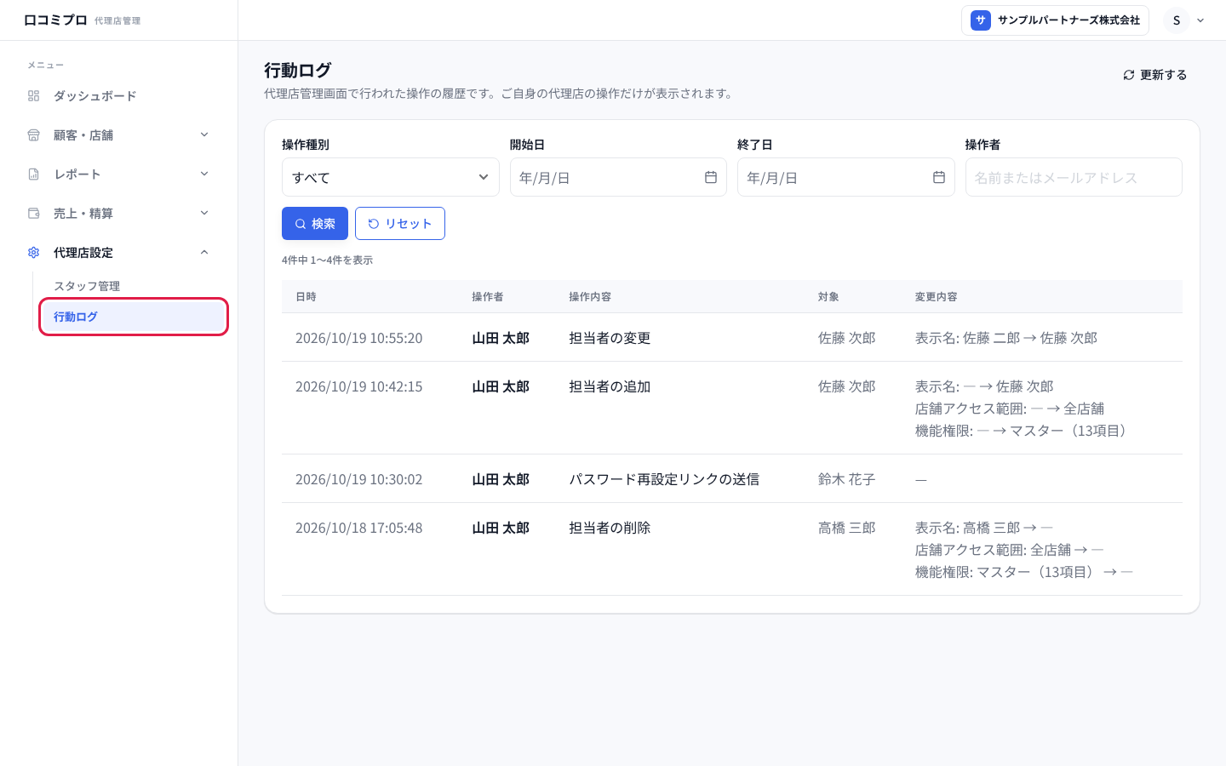Click the 担当者の削除 operation cell
The height and width of the screenshot is (766, 1226).
click(x=610, y=528)
